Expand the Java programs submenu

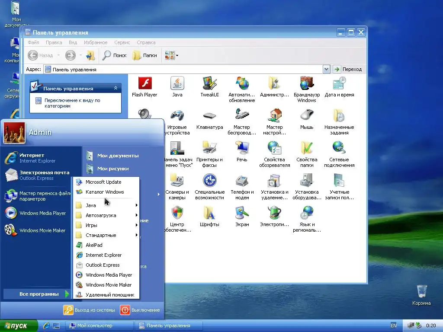click(x=106, y=205)
